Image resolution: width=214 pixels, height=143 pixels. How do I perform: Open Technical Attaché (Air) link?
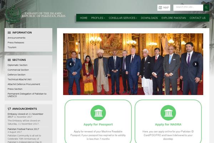click(20, 79)
